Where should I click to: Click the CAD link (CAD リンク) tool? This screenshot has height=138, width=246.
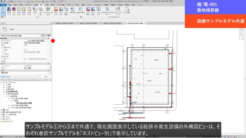(19, 11)
